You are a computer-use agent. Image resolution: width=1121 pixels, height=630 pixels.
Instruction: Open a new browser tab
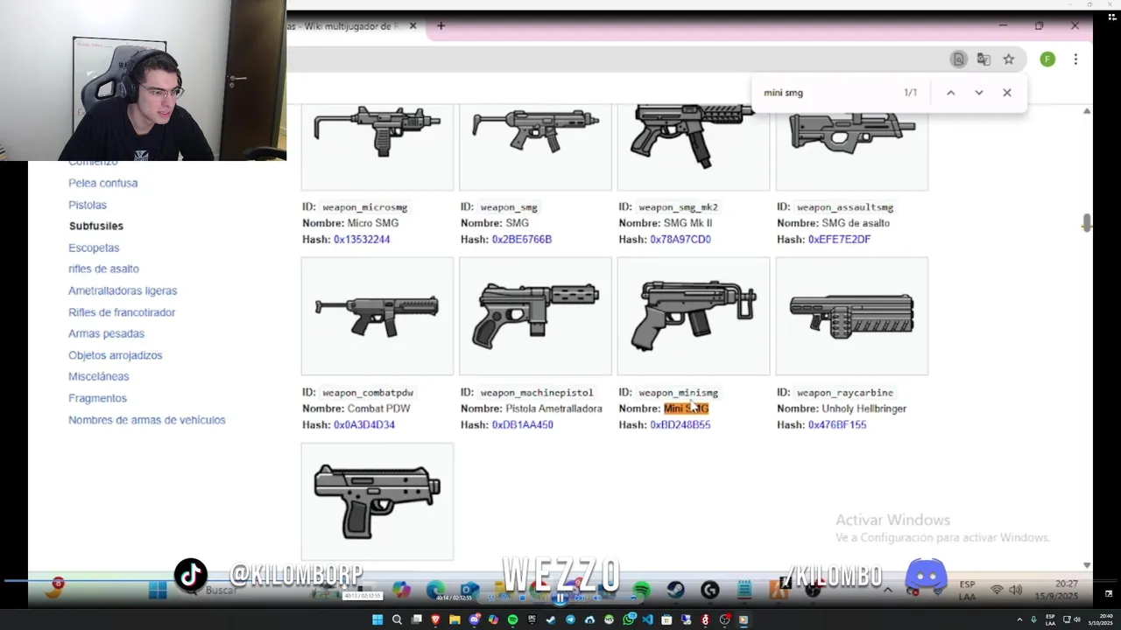tap(441, 26)
